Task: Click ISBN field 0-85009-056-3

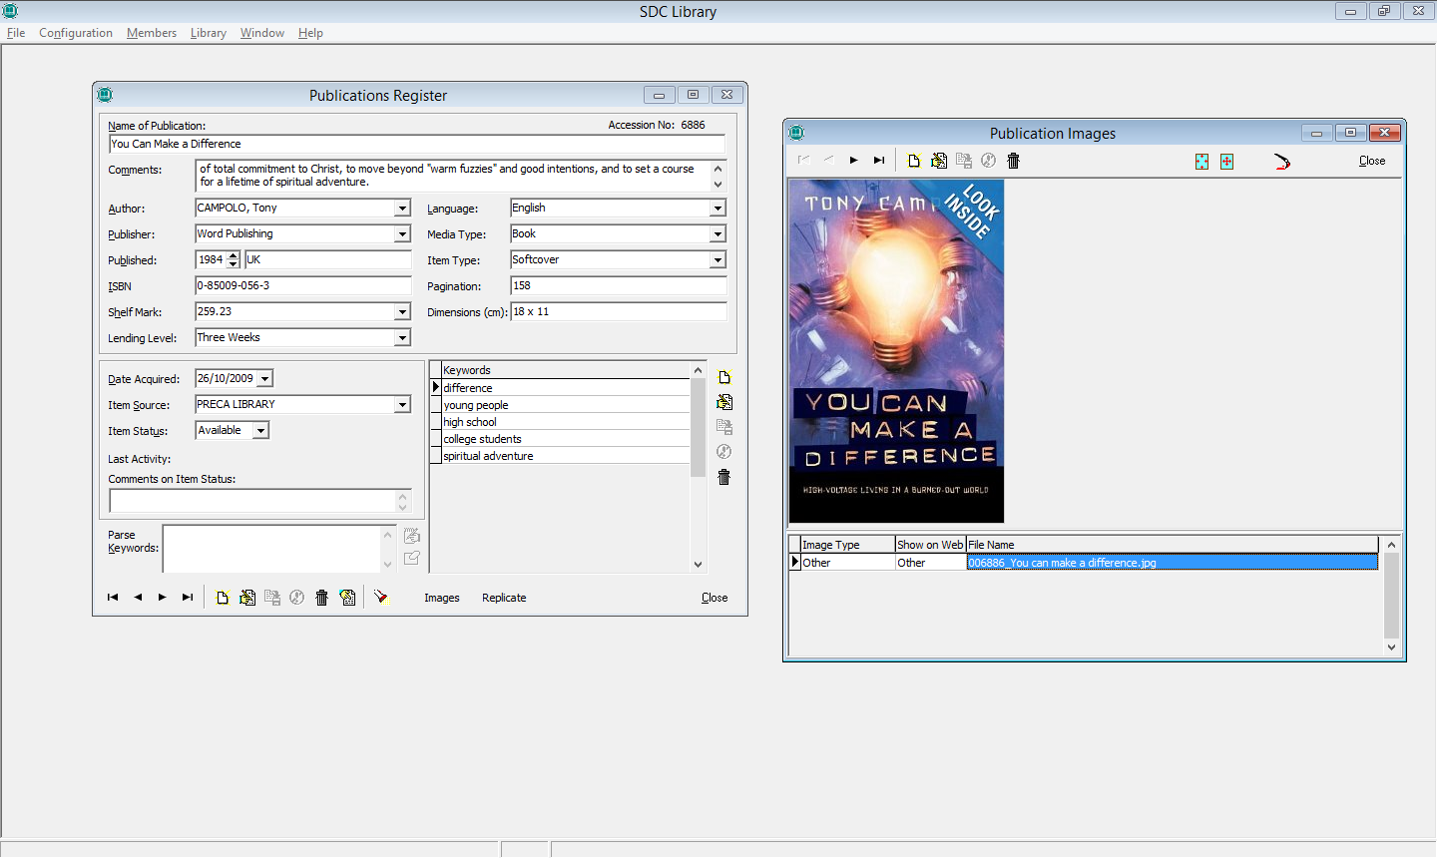Action: tap(303, 286)
